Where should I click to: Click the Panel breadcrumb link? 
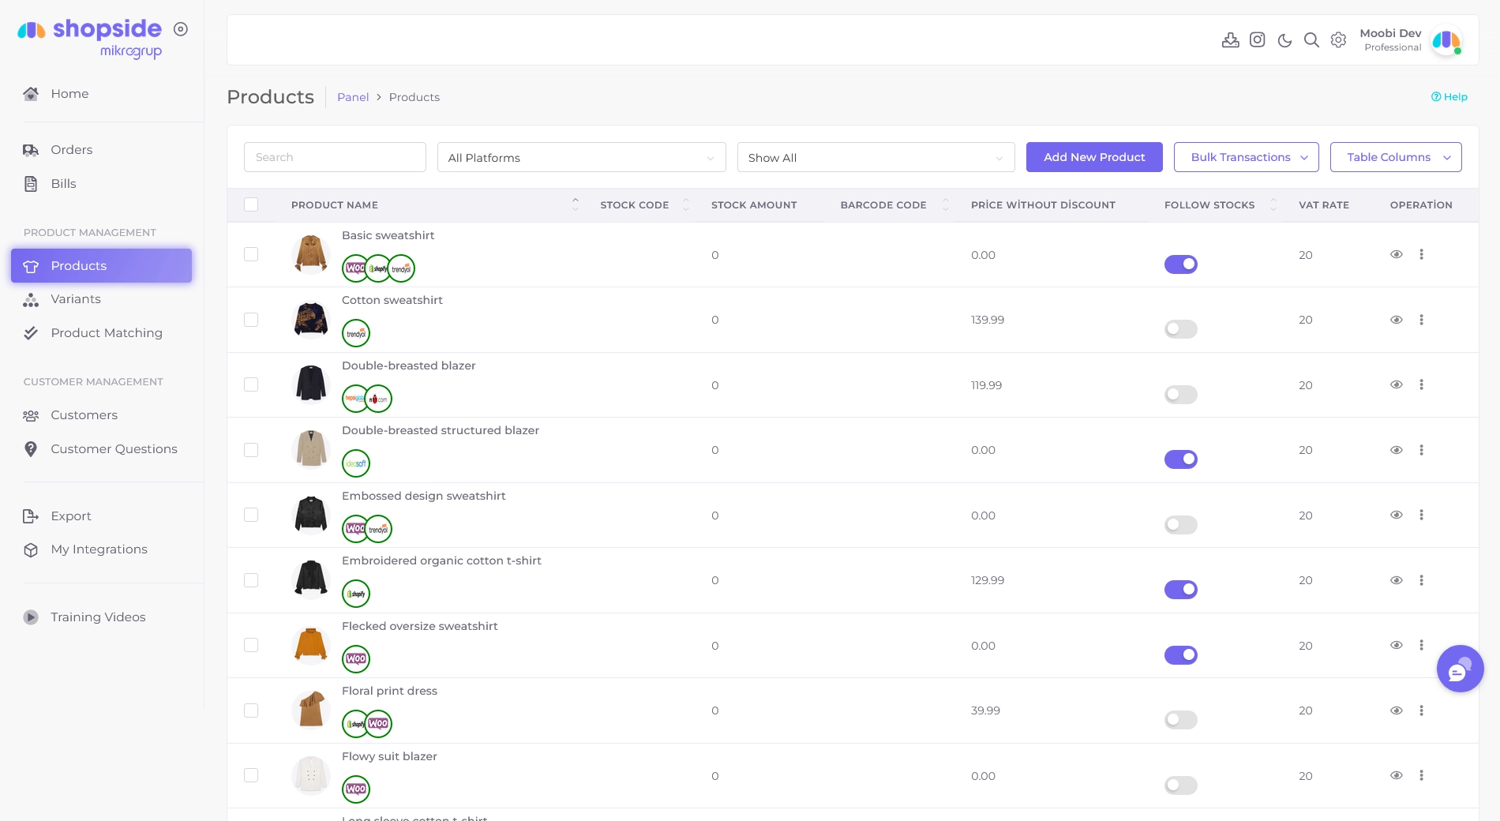(x=353, y=97)
